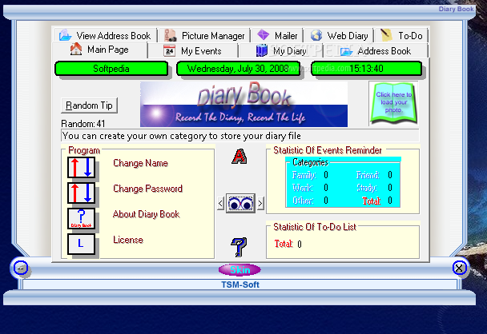Click the Random Tip button
Viewport: 487px width, 334px height.
89,105
